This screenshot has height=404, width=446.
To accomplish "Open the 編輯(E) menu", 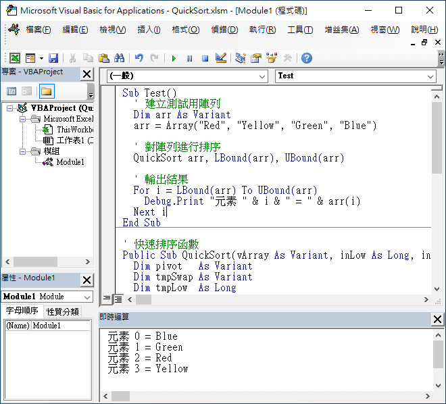I will [x=75, y=30].
